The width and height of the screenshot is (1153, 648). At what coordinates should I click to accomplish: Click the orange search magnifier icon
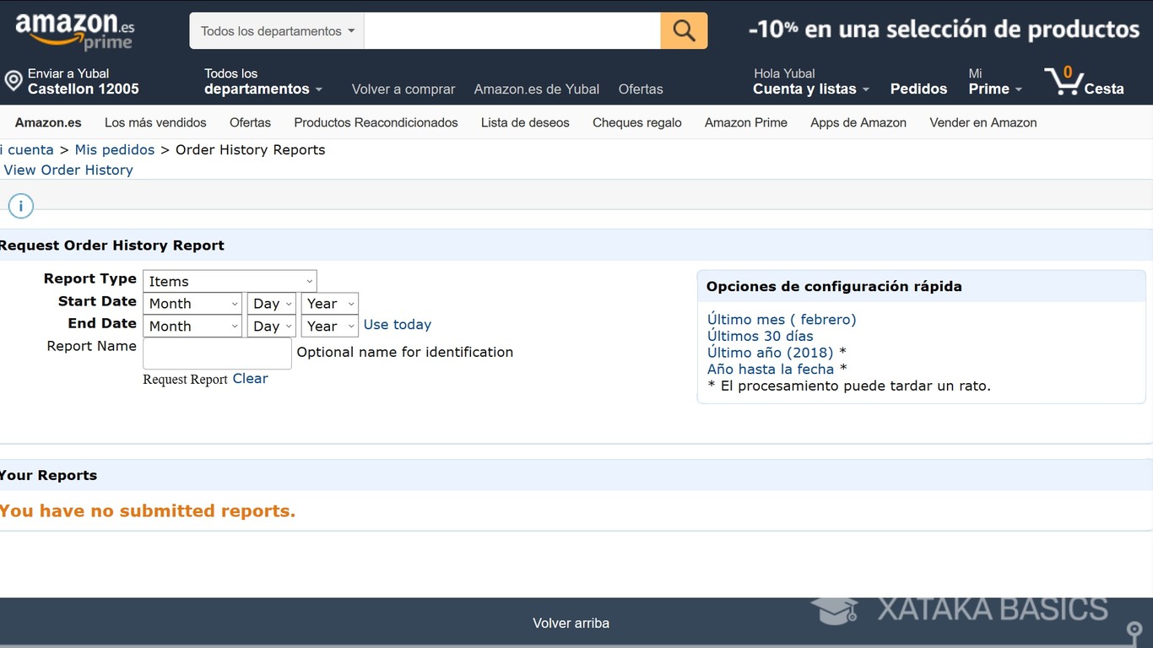[683, 30]
